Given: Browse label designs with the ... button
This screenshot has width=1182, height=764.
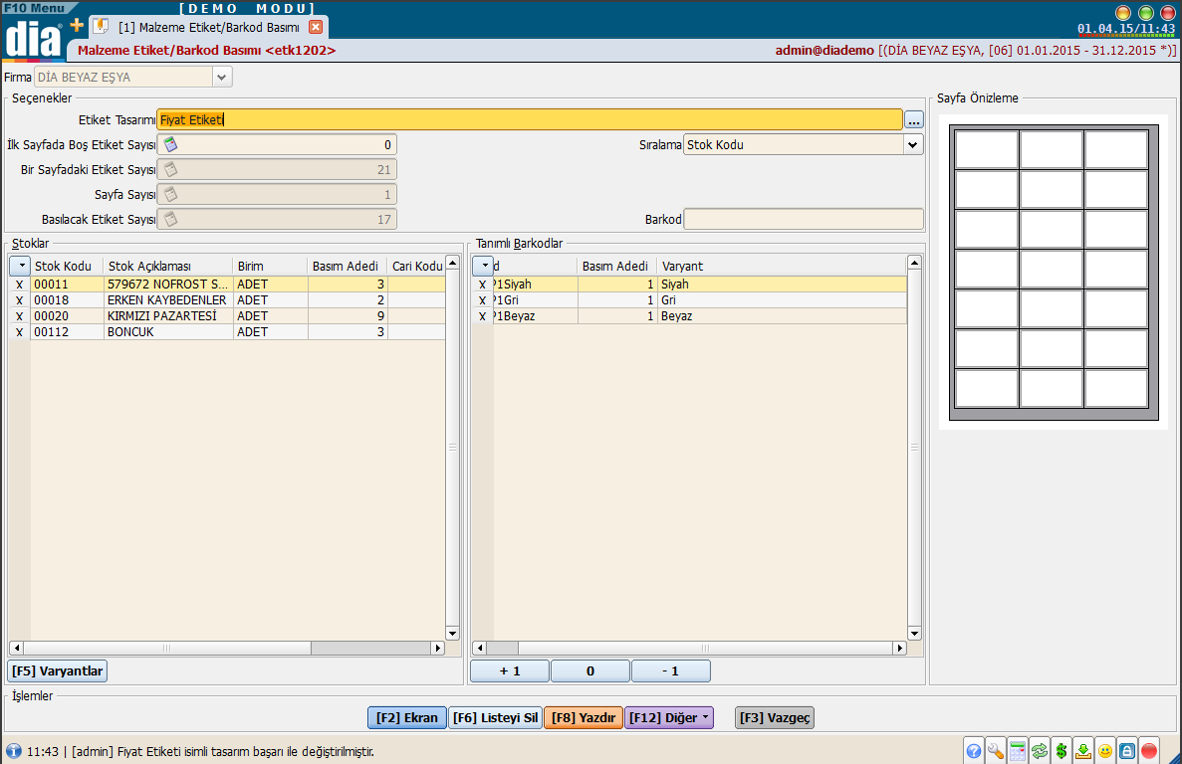Looking at the screenshot, I should point(914,119).
